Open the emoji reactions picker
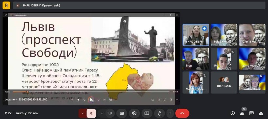This screenshot has width=268, height=119. click(x=134, y=113)
